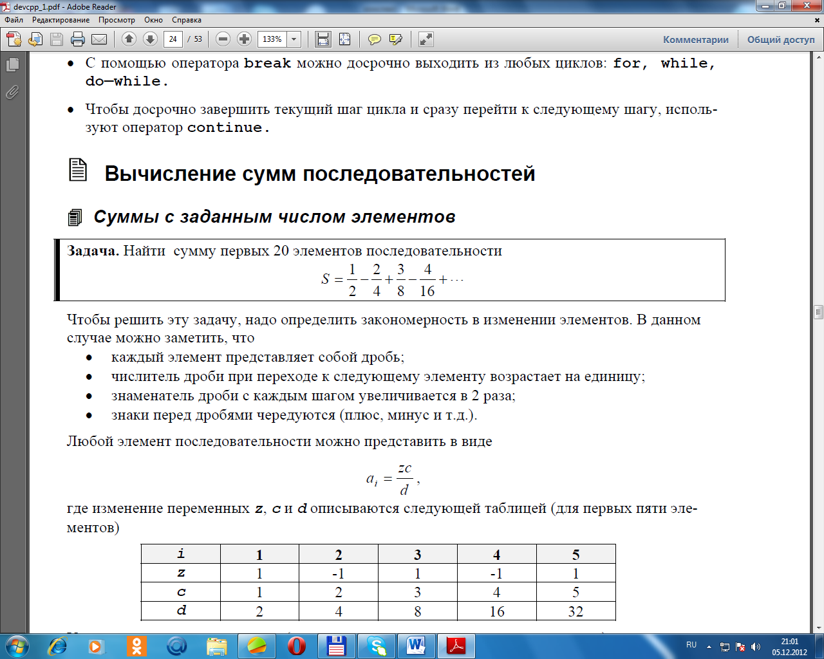Open Windows Explorer from the taskbar
824x659 pixels.
(217, 645)
